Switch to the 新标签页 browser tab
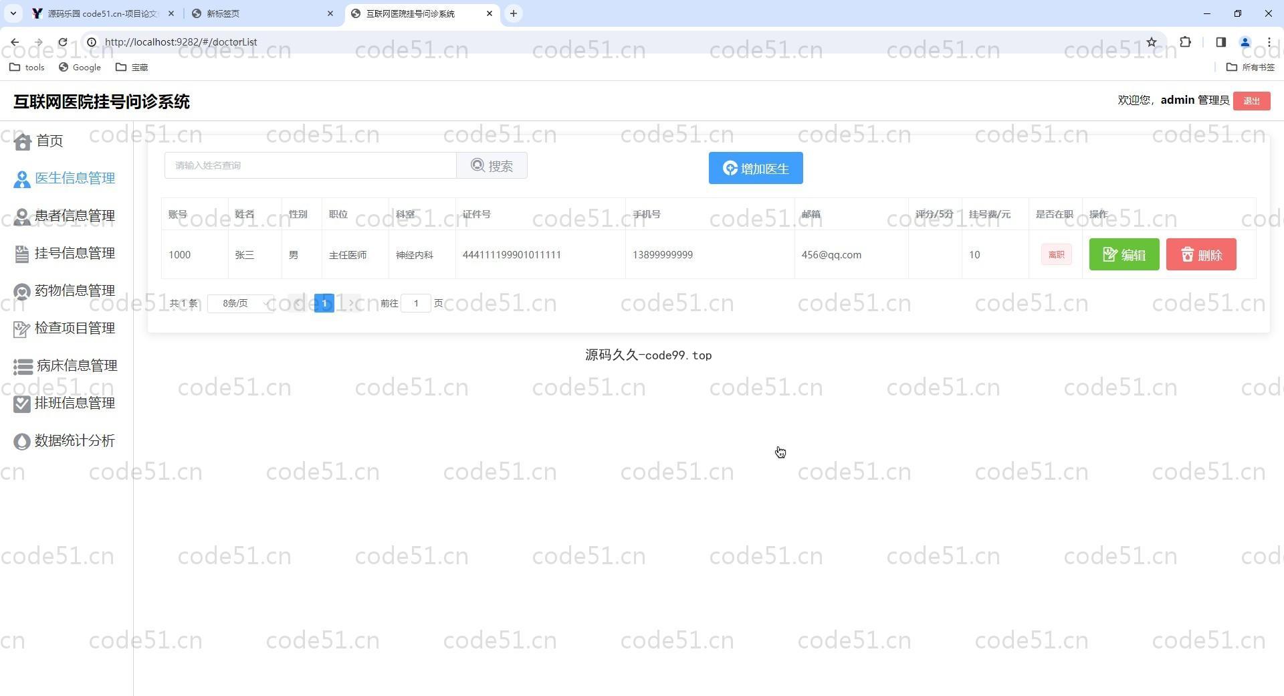The height and width of the screenshot is (696, 1284). [261, 13]
